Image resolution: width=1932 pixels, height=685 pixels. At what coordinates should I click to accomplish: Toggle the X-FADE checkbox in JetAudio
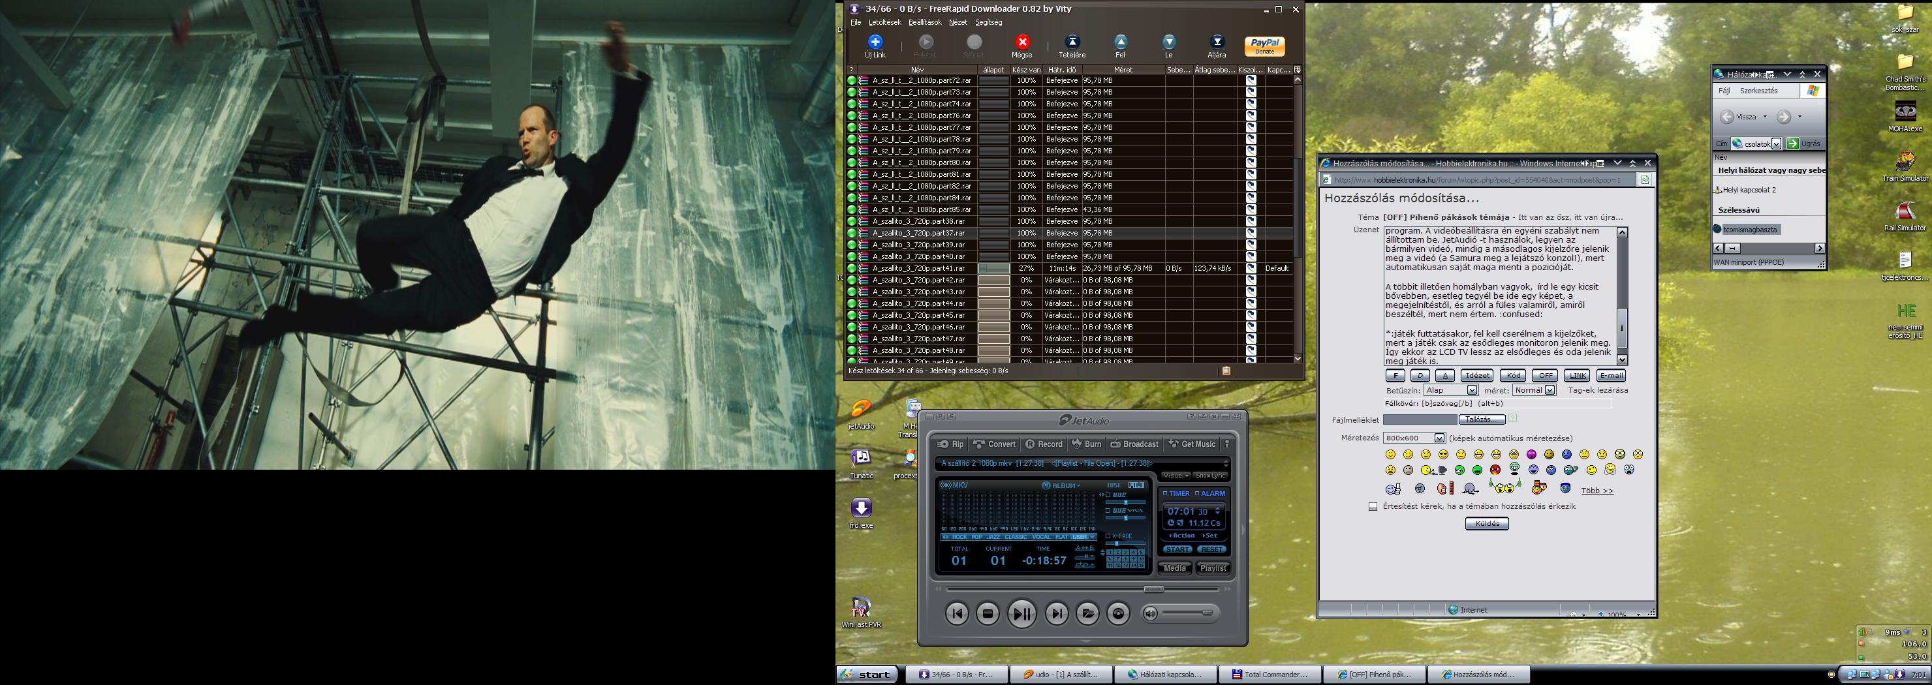click(1108, 536)
